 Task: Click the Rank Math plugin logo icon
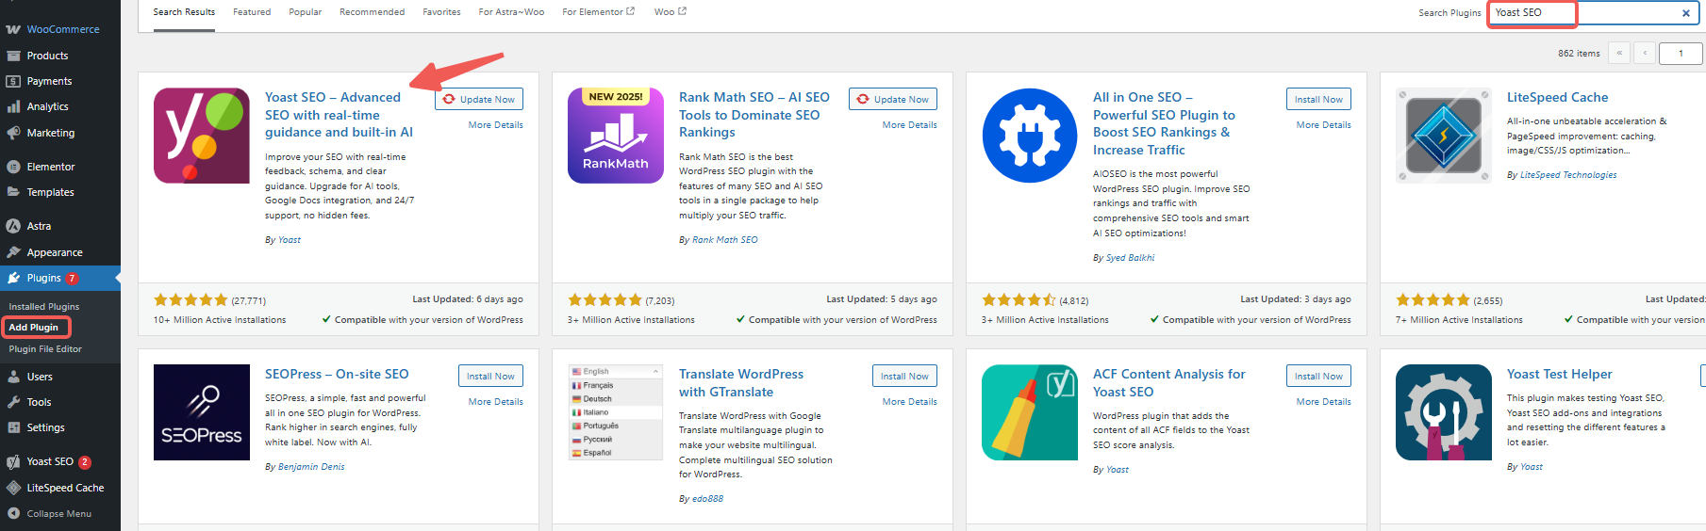click(x=616, y=136)
